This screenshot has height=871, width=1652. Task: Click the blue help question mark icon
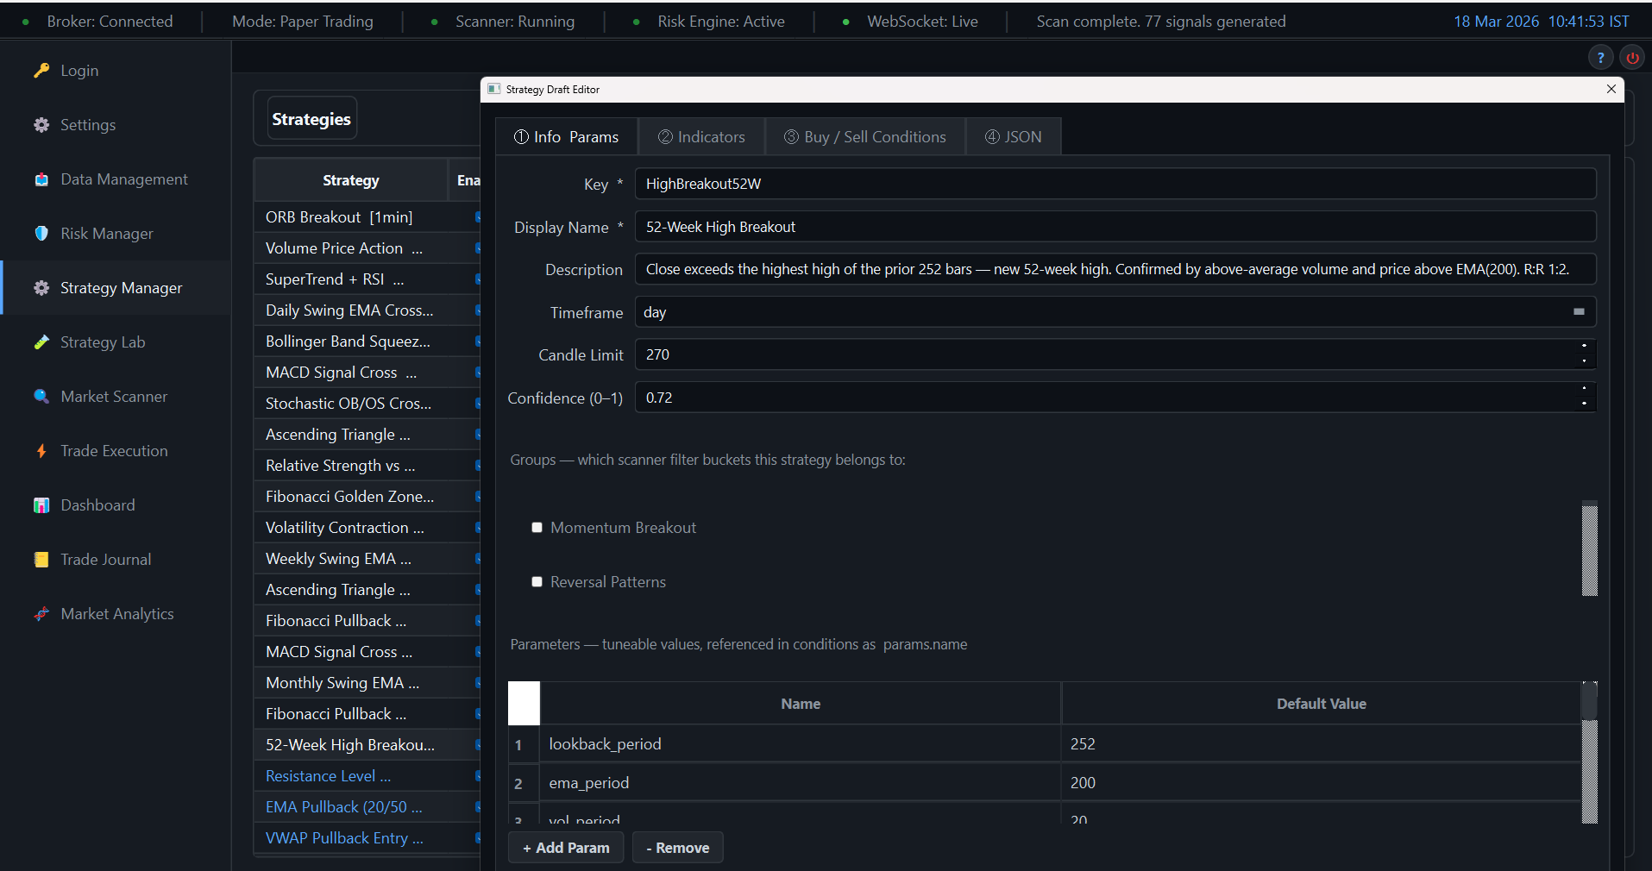tap(1600, 58)
